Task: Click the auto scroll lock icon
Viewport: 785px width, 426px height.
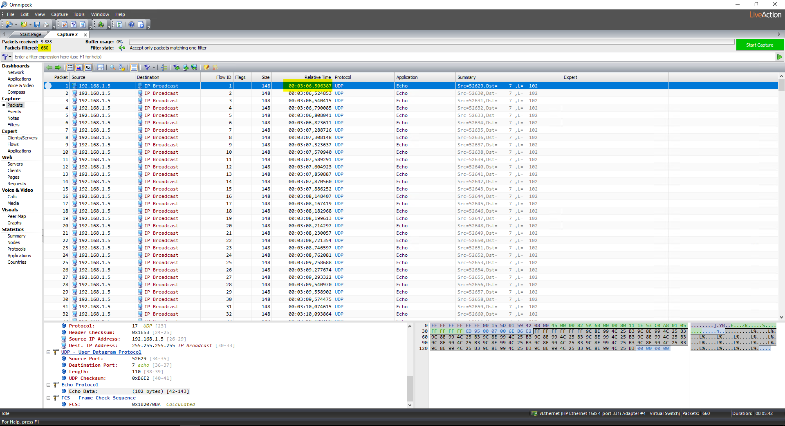Action: [x=121, y=67]
